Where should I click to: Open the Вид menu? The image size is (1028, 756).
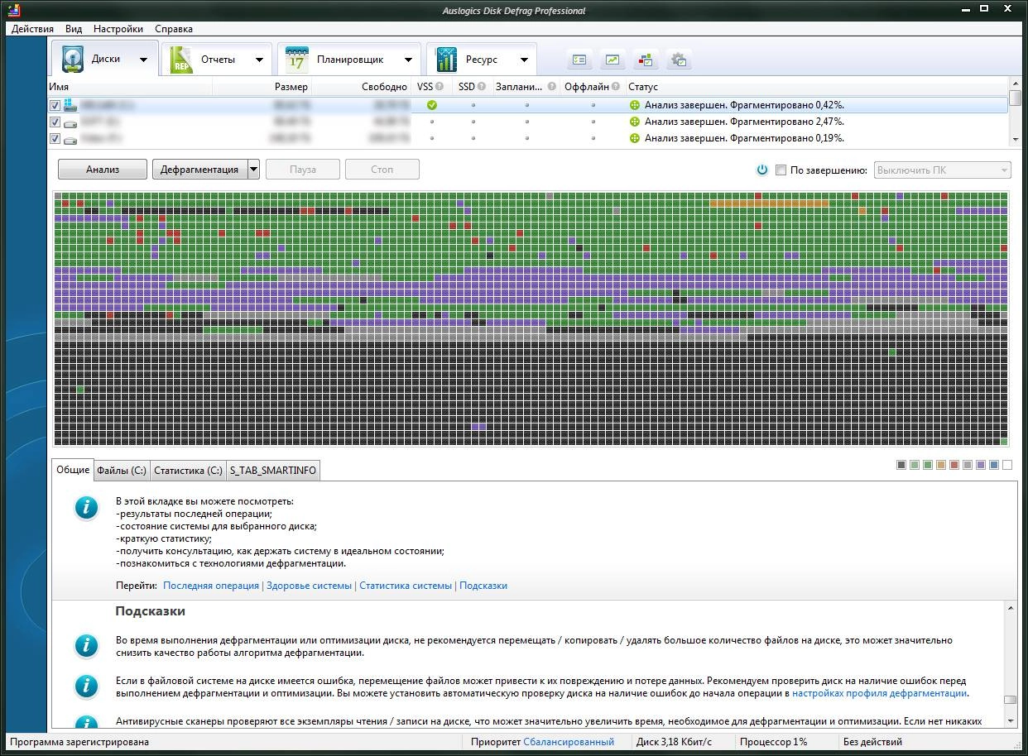(x=74, y=28)
